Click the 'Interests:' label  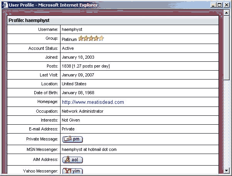(x=49, y=120)
